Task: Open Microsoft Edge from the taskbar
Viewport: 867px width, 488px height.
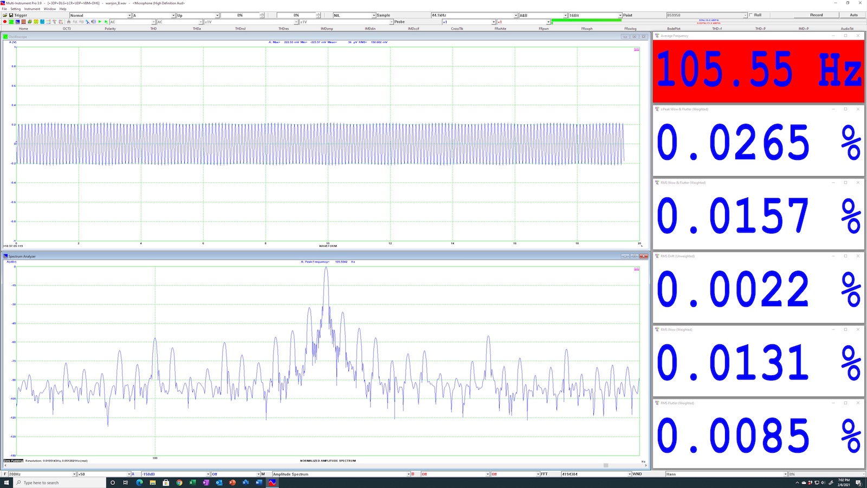Action: [x=139, y=483]
